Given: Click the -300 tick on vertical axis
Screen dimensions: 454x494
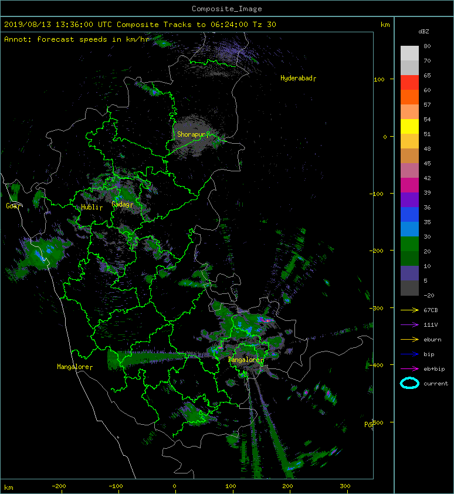Looking at the screenshot, I should tap(377, 308).
